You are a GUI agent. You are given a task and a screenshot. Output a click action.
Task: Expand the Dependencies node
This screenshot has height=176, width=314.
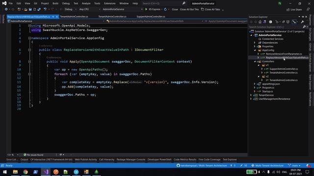(x=255, y=43)
